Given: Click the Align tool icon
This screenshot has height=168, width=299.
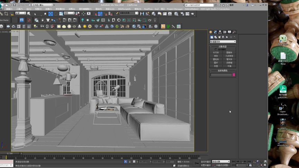Looking at the screenshot, I should click(x=147, y=13).
